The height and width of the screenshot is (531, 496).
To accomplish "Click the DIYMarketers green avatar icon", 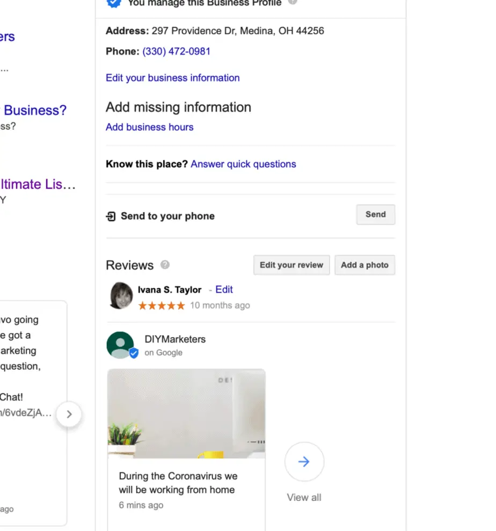I will (x=121, y=345).
